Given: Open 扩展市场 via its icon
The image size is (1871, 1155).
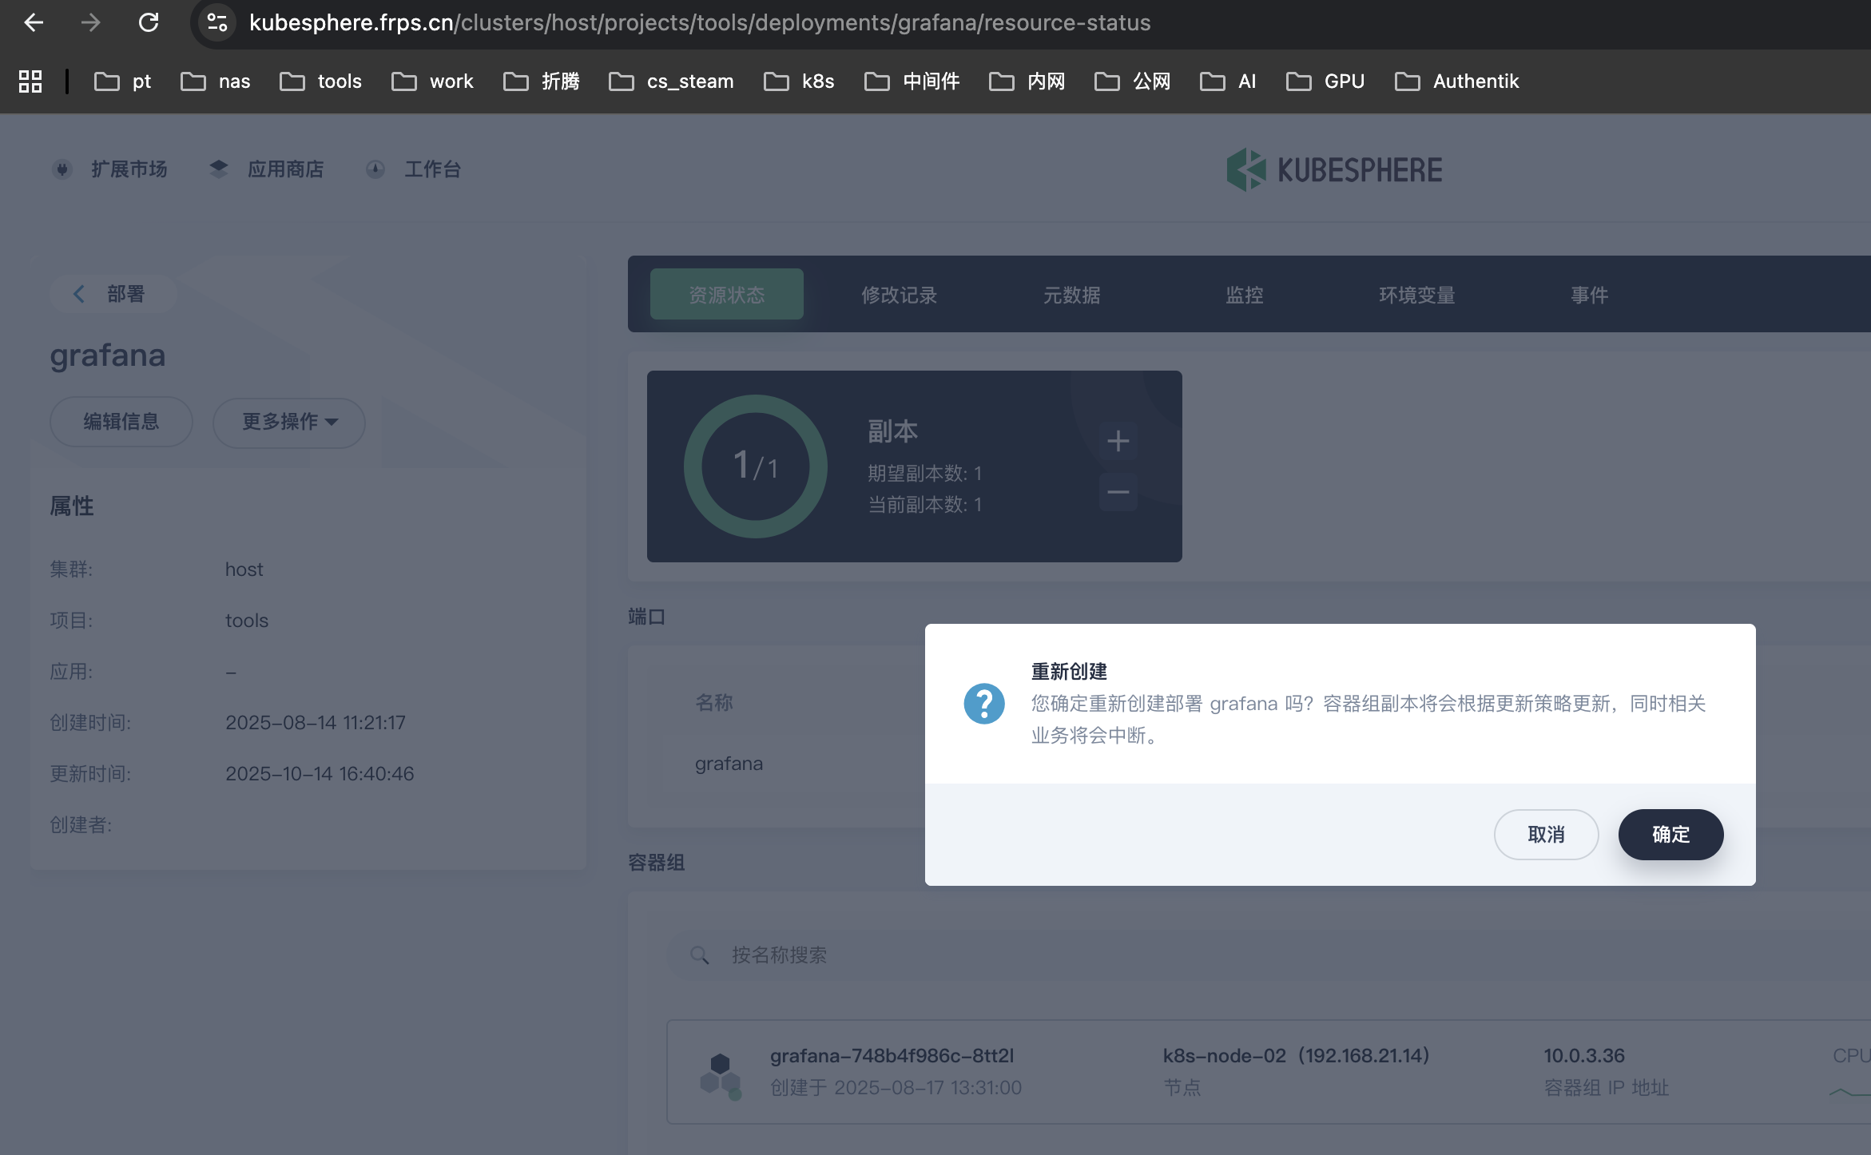Looking at the screenshot, I should 62,169.
